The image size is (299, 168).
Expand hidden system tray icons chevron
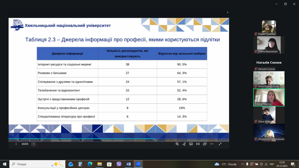click(x=243, y=164)
